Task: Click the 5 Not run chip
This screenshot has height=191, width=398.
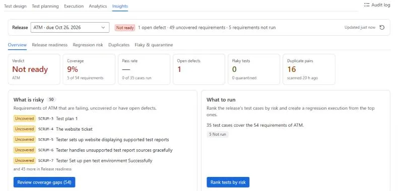Action: [218, 134]
